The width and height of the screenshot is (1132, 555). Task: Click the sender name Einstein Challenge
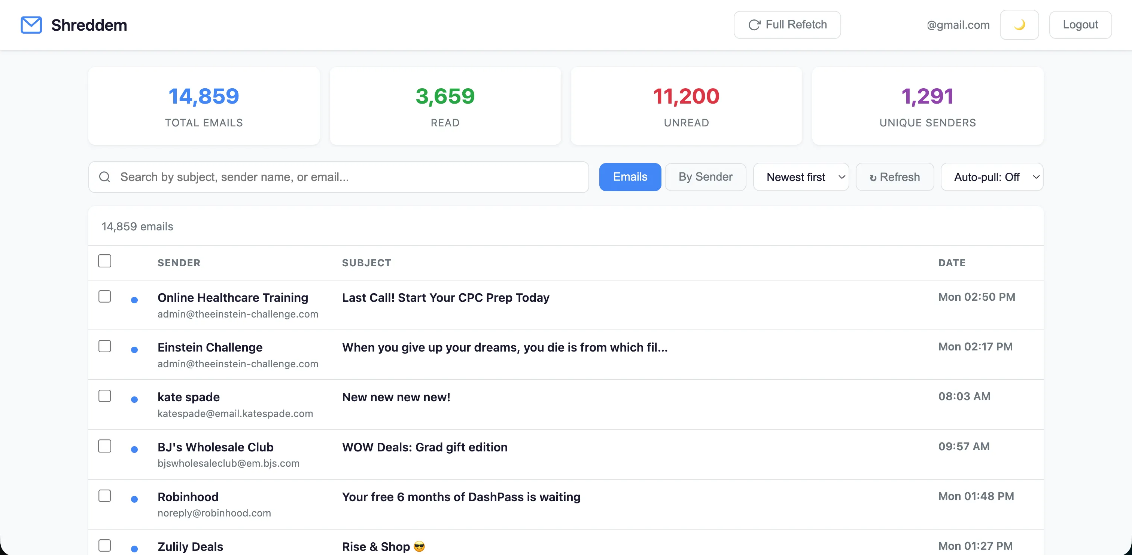click(x=210, y=347)
